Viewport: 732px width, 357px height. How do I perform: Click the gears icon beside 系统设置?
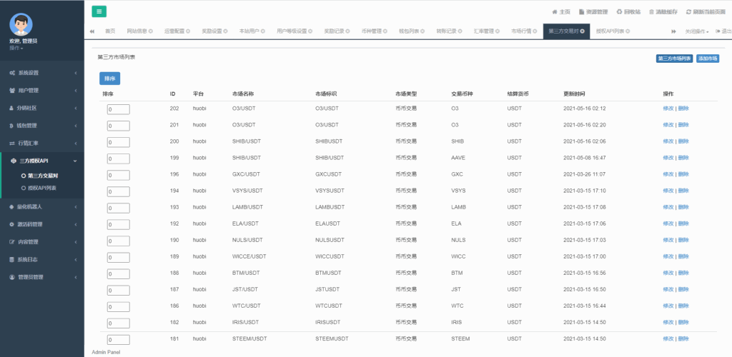(x=12, y=73)
